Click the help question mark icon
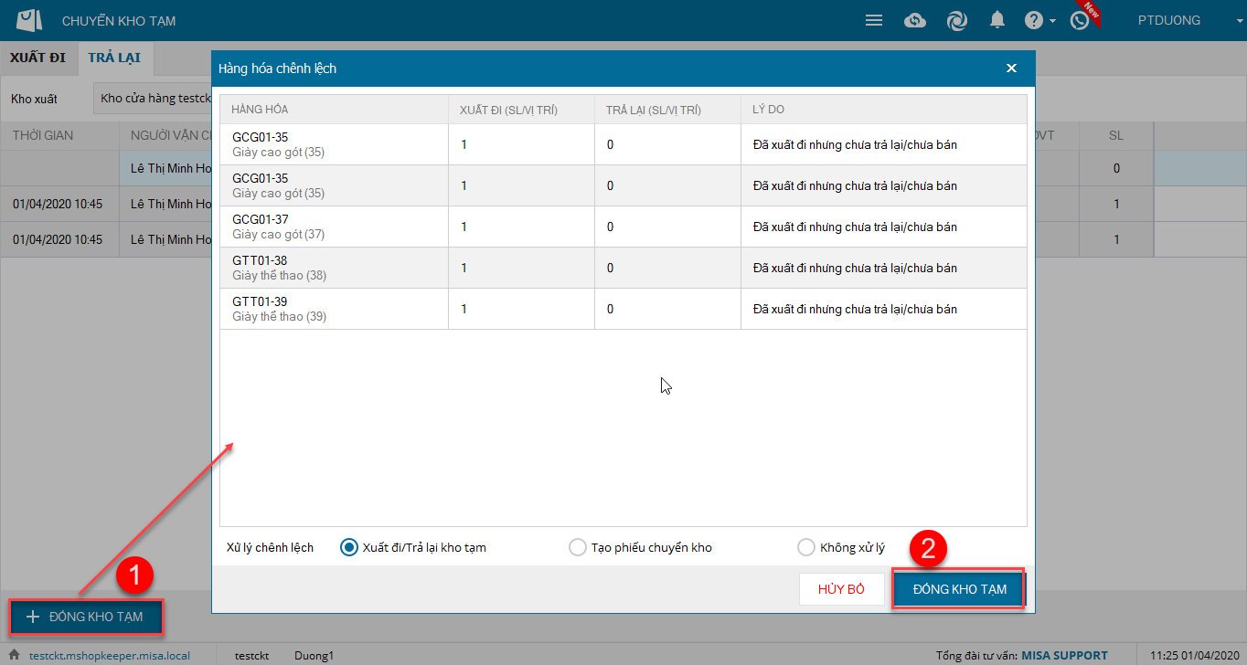The image size is (1247, 665). pos(1033,20)
